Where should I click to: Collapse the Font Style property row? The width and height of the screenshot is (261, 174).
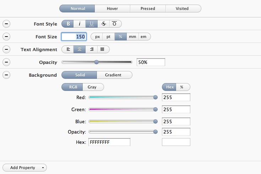coord(6,24)
